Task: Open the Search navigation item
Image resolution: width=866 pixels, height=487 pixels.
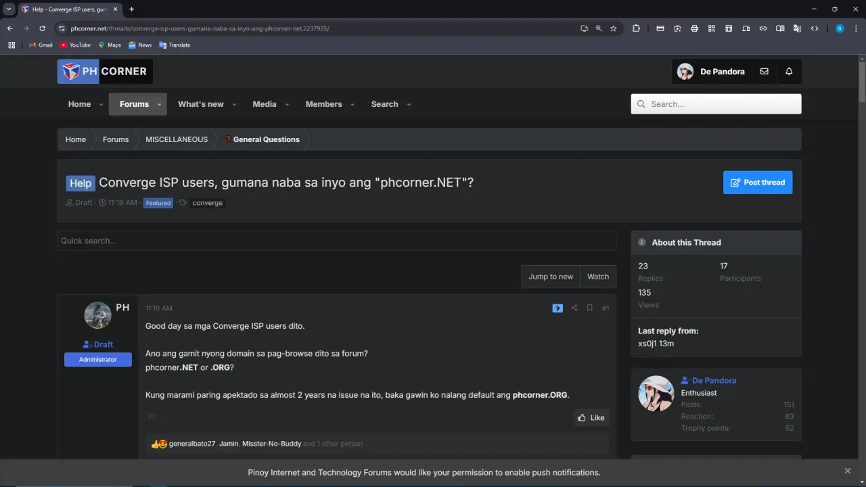Action: tap(384, 104)
